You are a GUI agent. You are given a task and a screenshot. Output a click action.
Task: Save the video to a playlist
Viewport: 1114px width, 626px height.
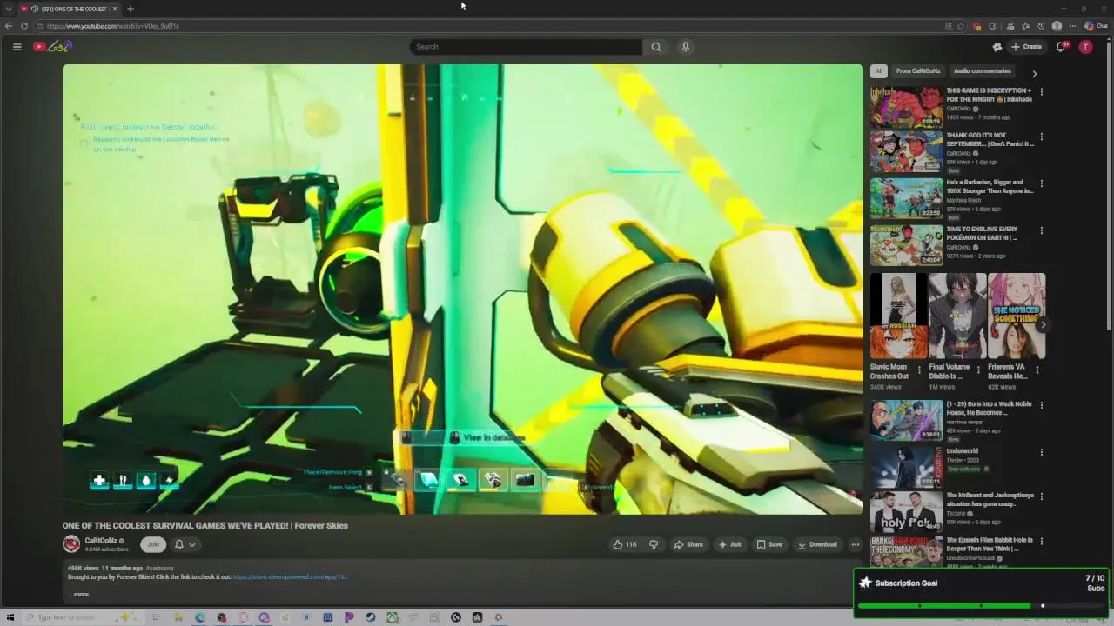click(x=769, y=544)
